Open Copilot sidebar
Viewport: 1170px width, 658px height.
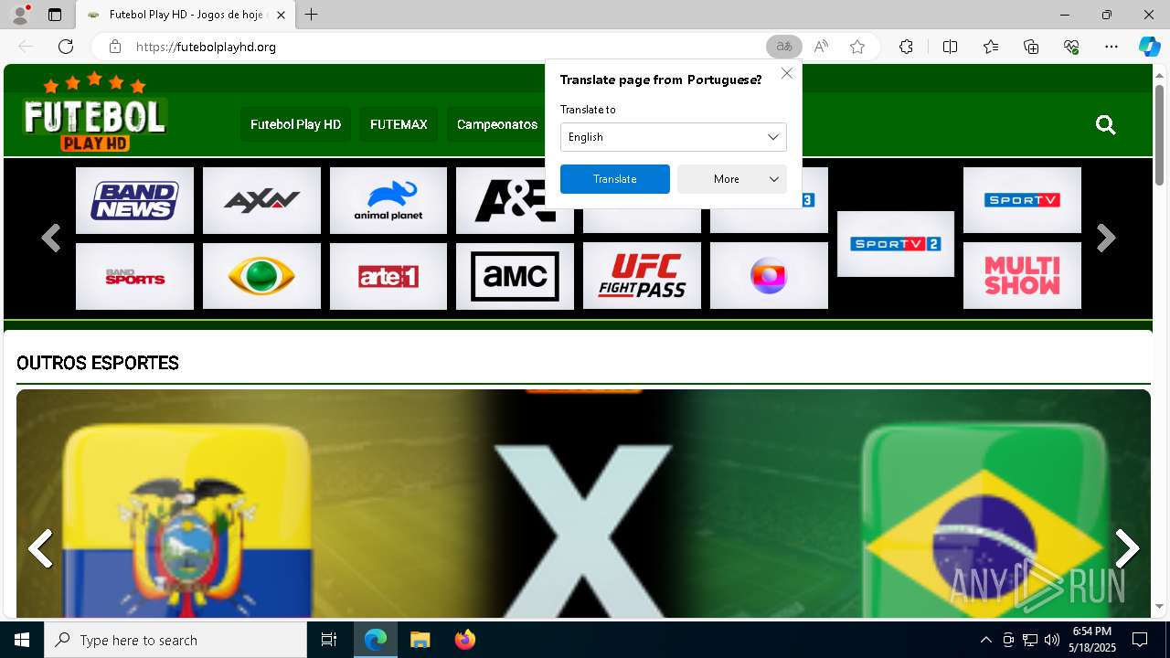coord(1149,47)
